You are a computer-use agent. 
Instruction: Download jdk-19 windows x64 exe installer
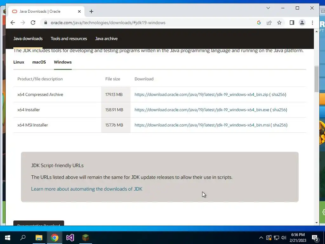[x=202, y=110]
